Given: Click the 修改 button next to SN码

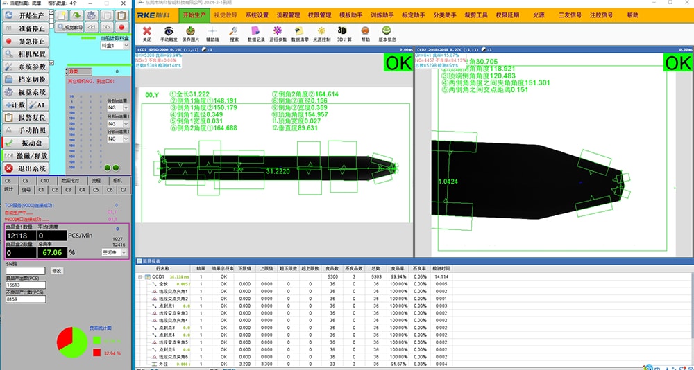Looking at the screenshot, I should 57,270.
